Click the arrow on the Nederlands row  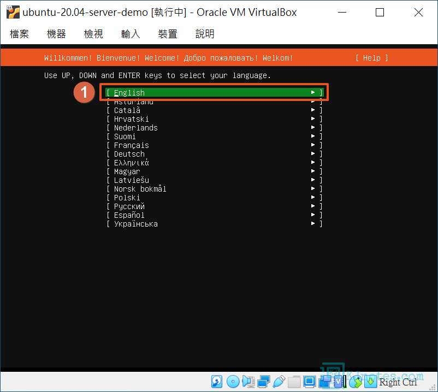tap(313, 127)
